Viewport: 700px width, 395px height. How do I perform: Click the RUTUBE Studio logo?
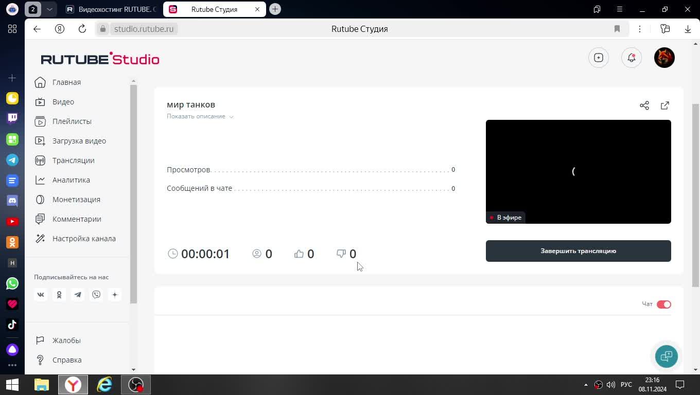point(100,59)
